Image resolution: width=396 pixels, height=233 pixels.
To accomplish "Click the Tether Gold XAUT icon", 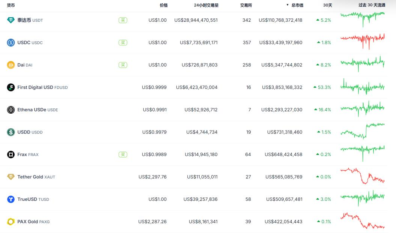I will point(11,177).
